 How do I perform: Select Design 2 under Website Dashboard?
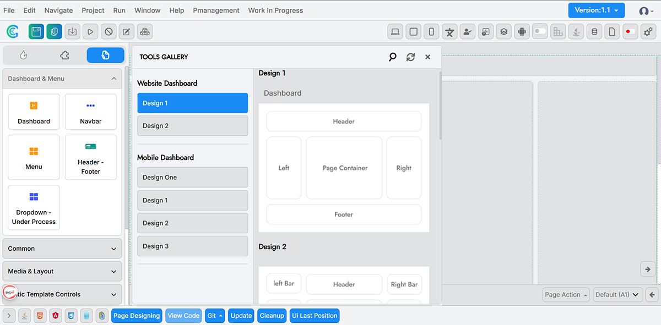192,125
